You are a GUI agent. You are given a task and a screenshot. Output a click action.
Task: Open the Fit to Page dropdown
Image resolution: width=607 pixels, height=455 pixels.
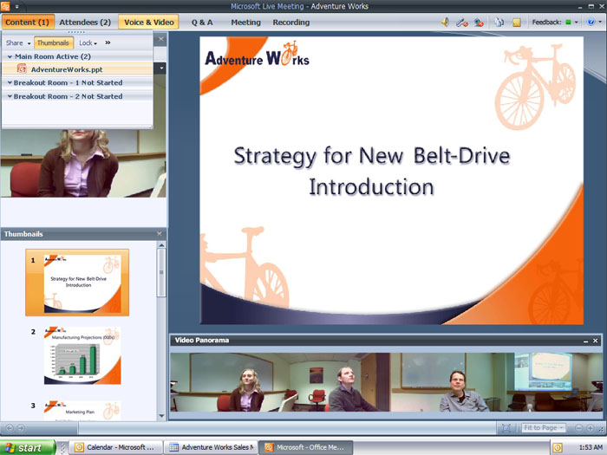pyautogui.click(x=544, y=428)
